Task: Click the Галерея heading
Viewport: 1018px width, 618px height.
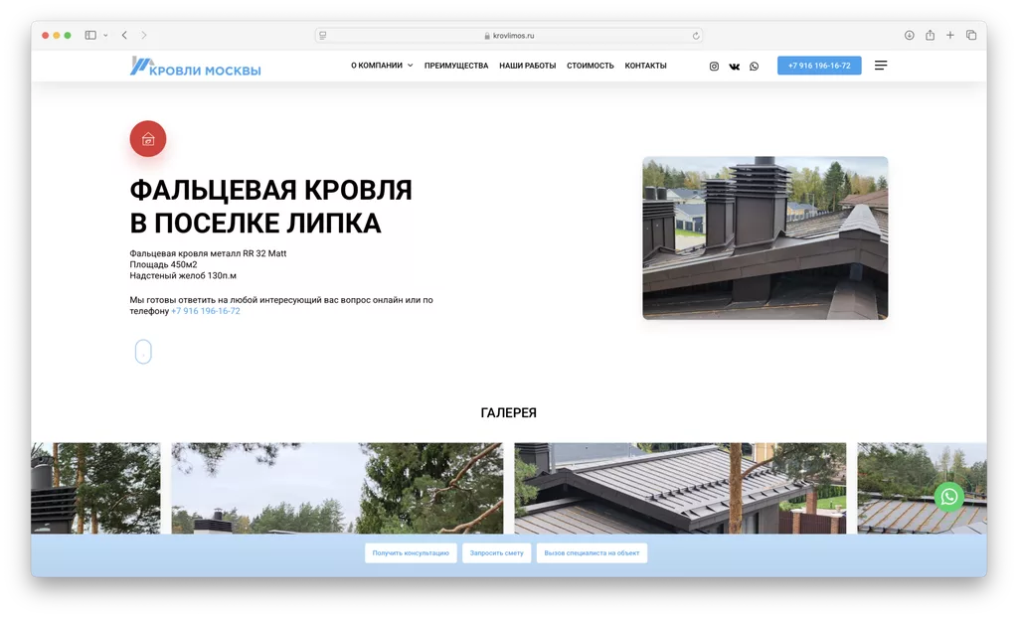Action: (x=508, y=413)
